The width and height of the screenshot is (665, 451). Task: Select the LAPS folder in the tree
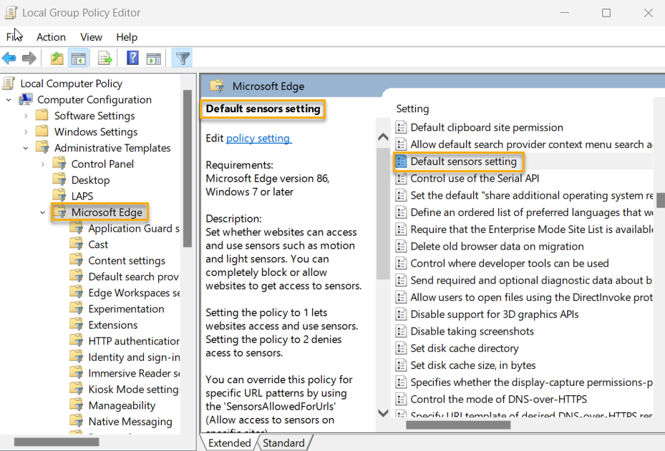(x=82, y=196)
